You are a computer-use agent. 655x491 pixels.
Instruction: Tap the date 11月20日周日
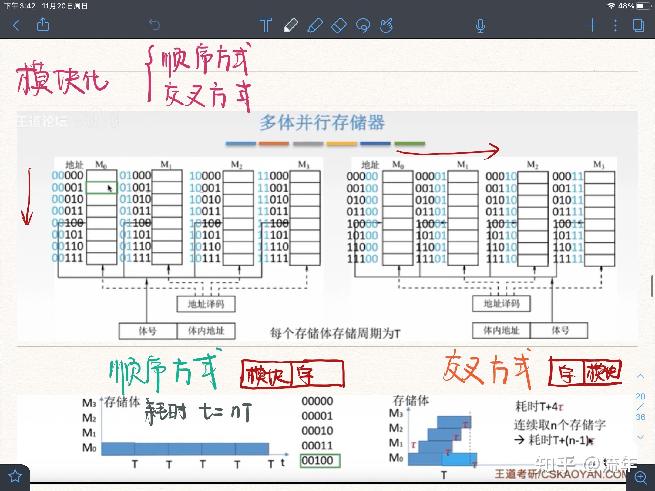[65, 6]
